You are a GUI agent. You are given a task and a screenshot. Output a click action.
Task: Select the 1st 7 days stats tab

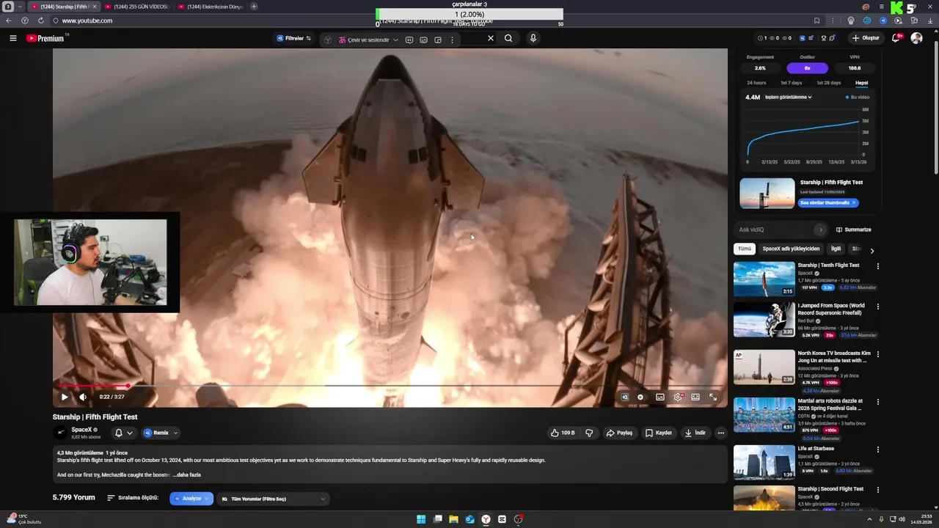791,83
